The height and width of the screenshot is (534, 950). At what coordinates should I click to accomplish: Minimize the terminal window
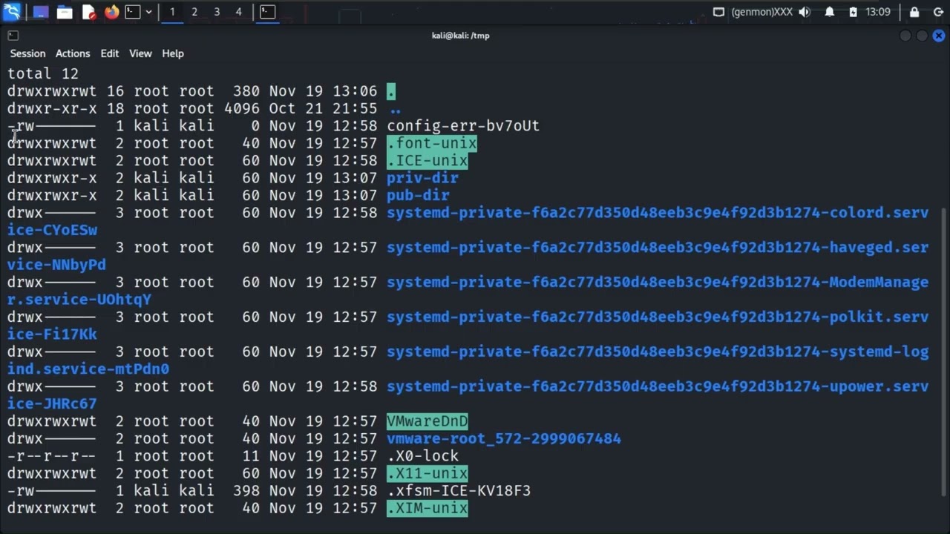905,36
